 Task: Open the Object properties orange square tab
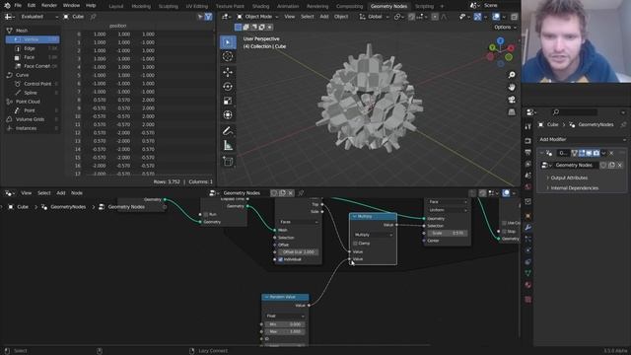[x=528, y=216]
